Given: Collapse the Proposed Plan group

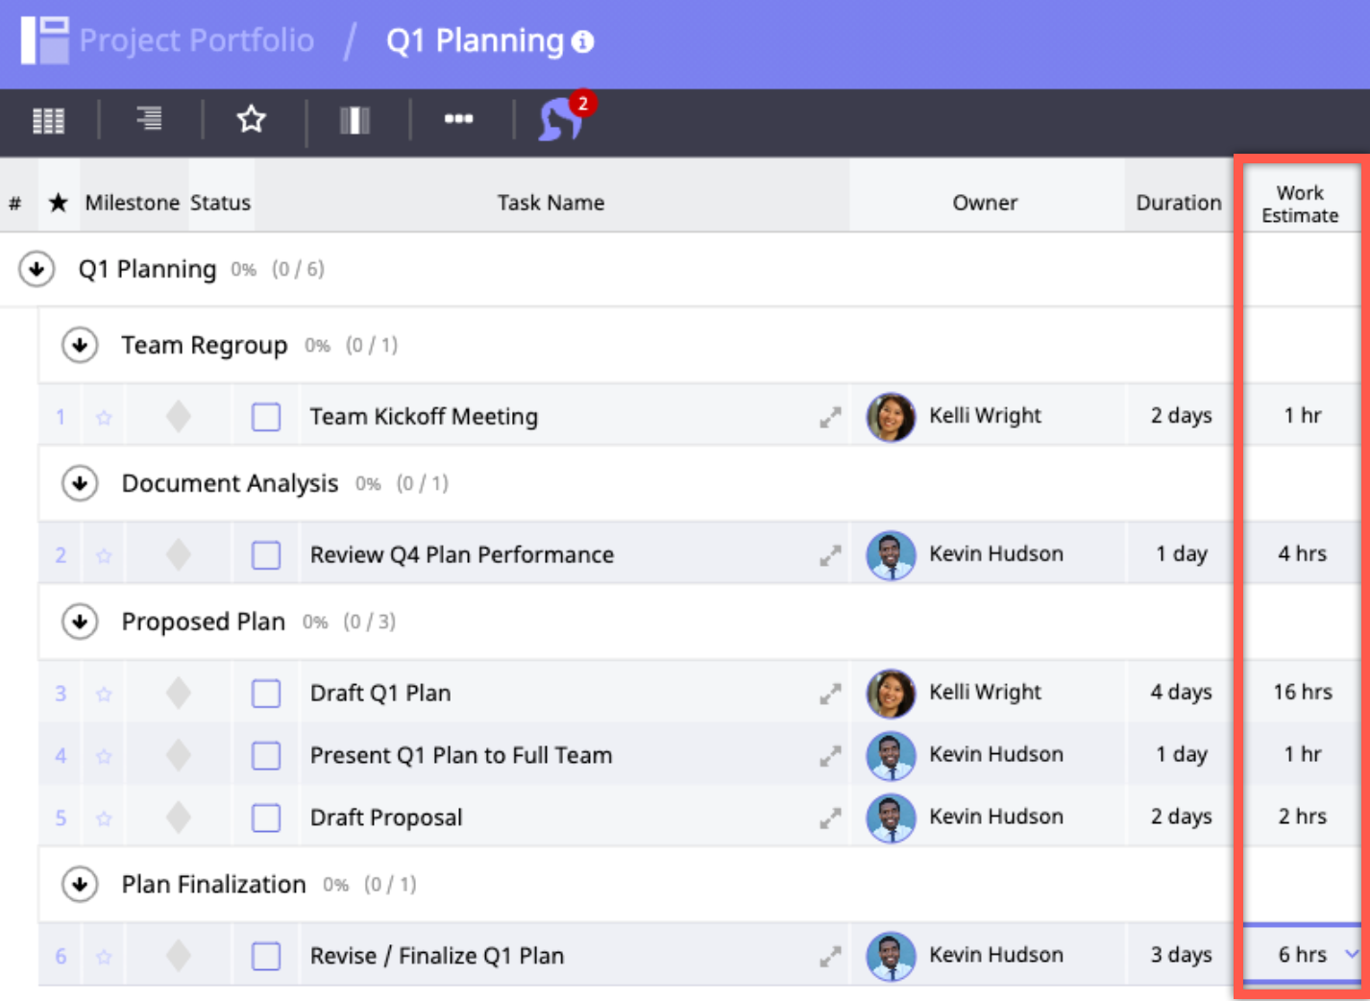Looking at the screenshot, I should point(80,622).
